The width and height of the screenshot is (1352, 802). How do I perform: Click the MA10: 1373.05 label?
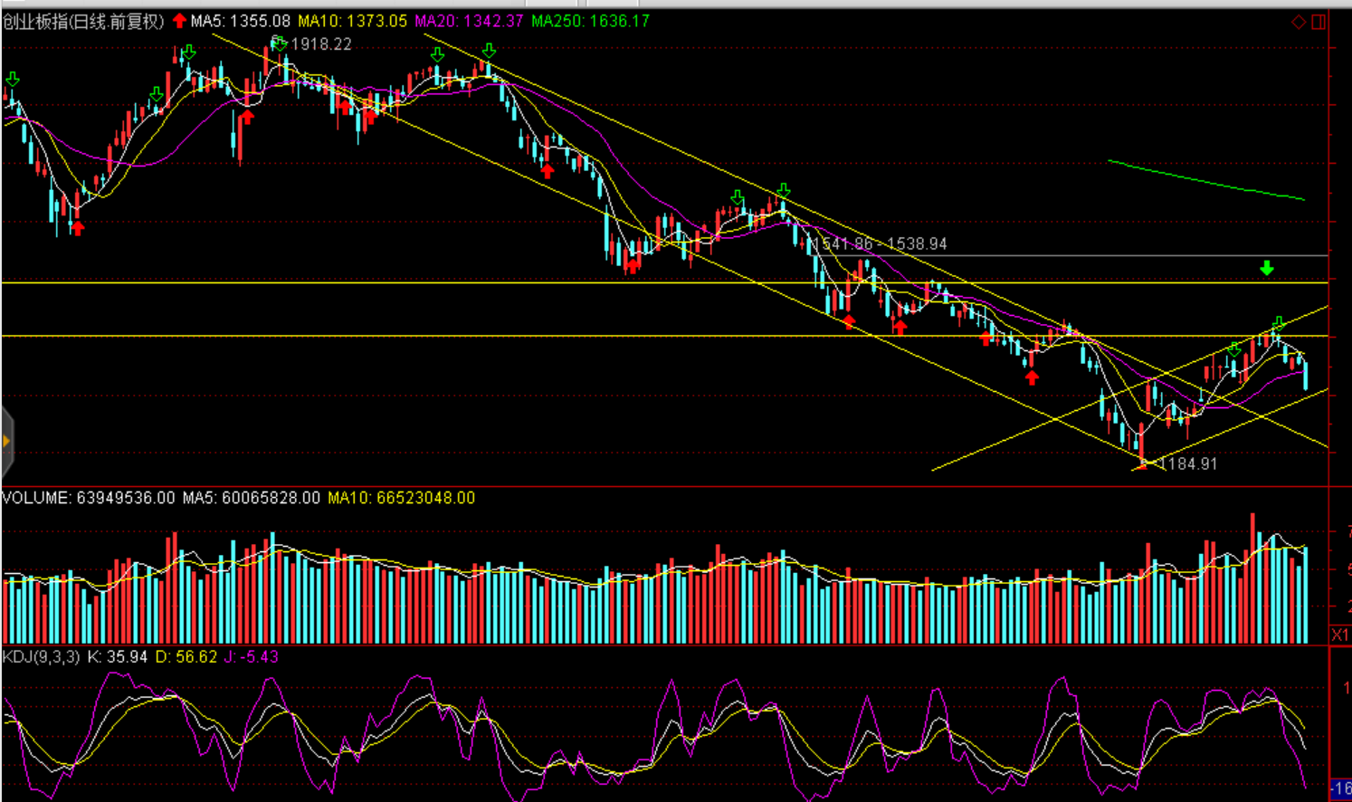click(x=353, y=21)
